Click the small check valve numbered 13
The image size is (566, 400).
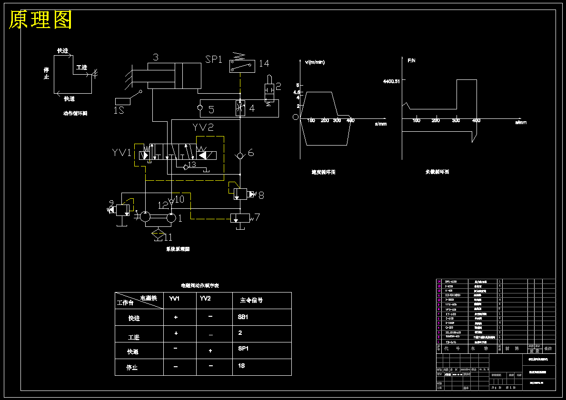tap(186, 167)
